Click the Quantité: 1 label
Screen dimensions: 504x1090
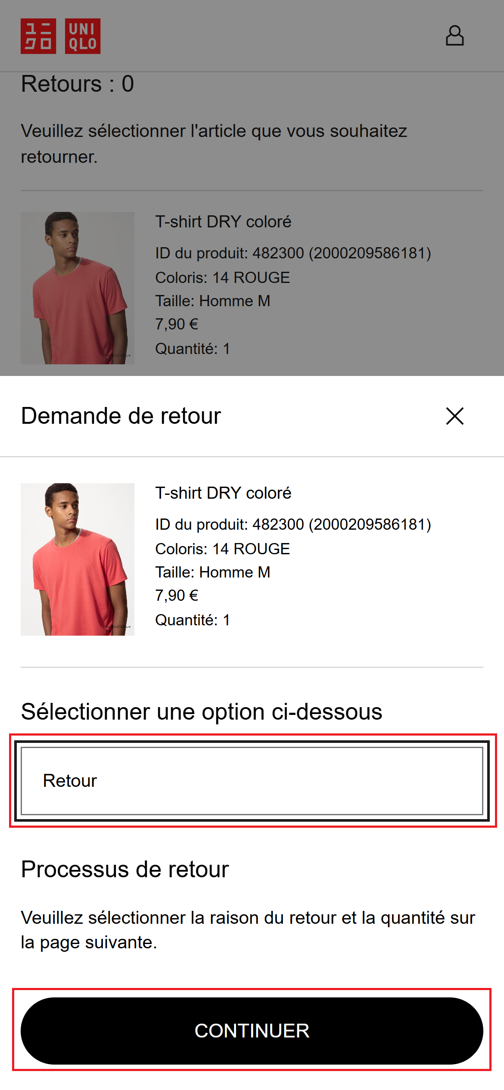point(193,620)
